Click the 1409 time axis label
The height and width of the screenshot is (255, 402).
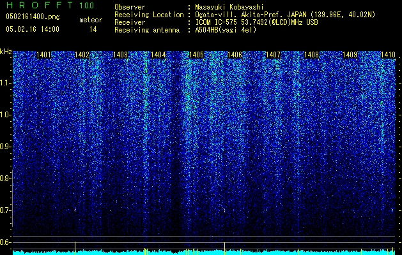(x=350, y=55)
